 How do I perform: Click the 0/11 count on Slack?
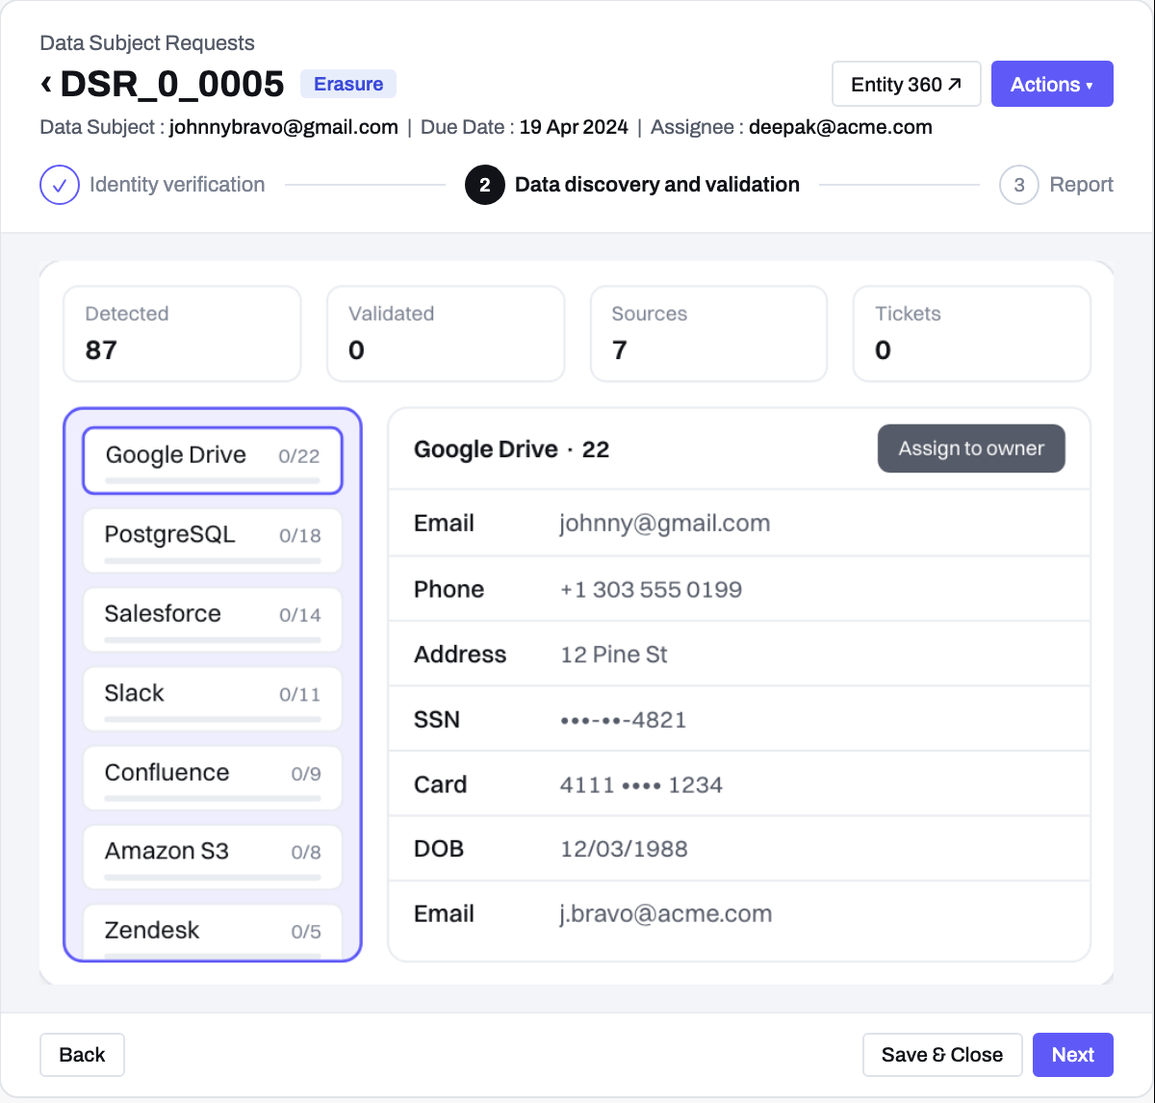pyautogui.click(x=299, y=694)
